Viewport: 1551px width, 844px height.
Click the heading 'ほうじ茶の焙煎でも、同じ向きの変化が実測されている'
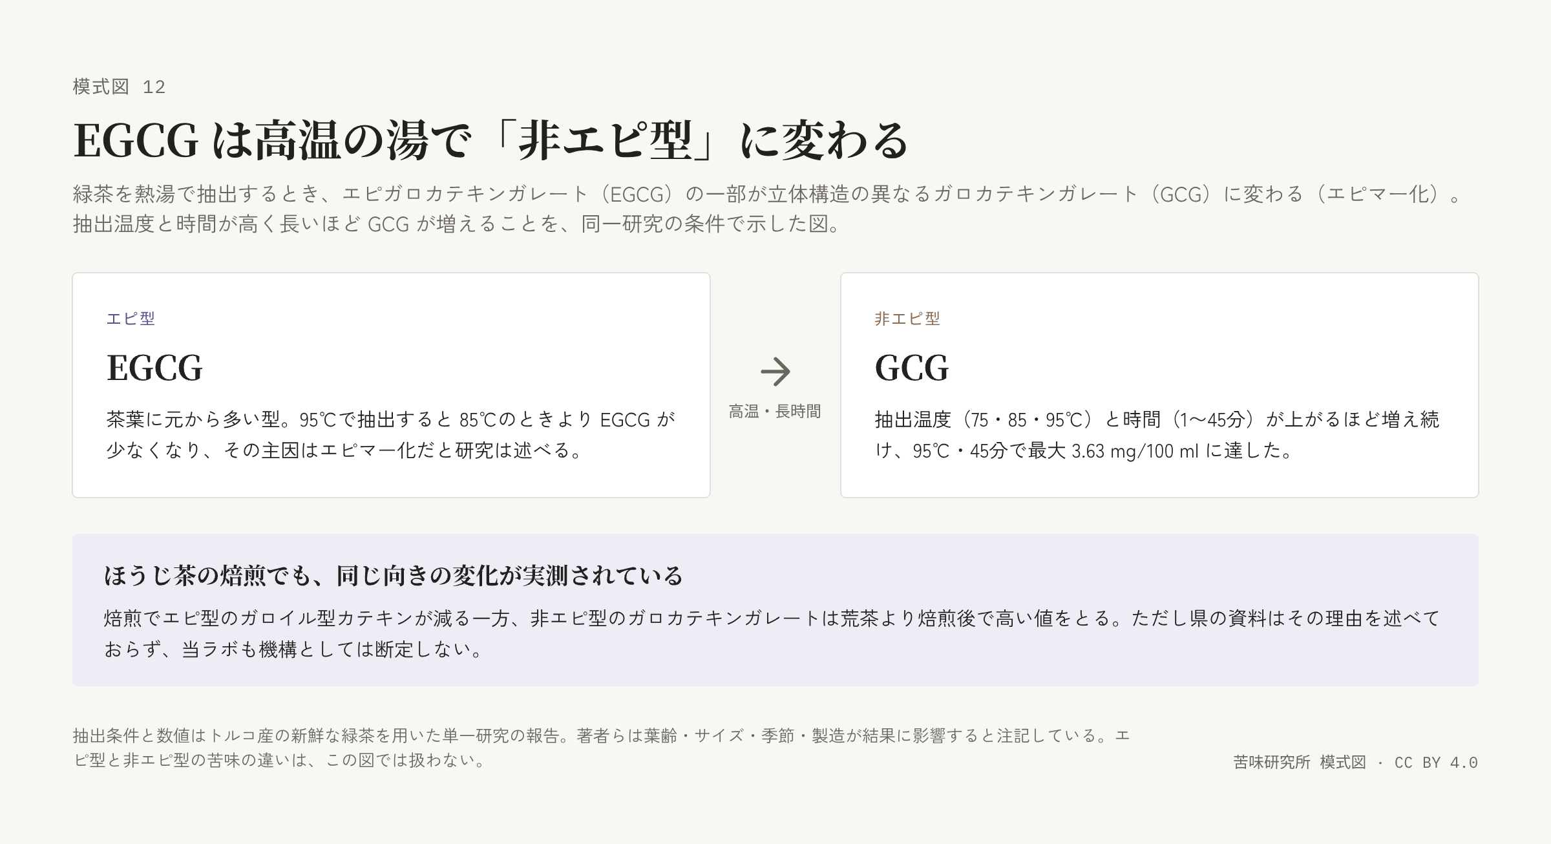point(394,575)
